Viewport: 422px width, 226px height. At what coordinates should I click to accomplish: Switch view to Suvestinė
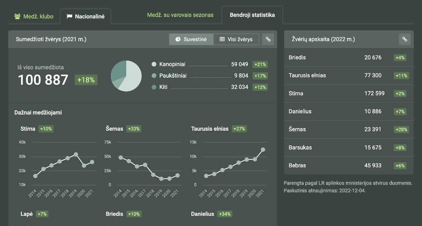pos(191,39)
